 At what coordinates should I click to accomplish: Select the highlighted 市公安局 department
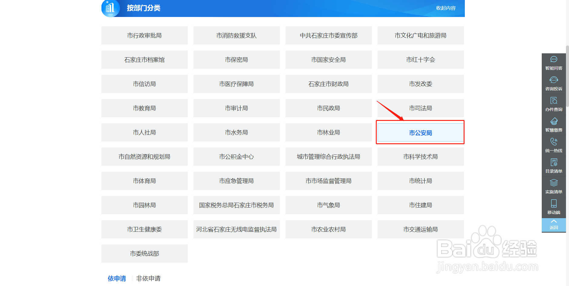coord(420,132)
